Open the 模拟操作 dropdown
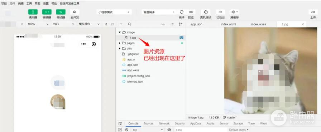Viewport: 321px width, 132px height. point(89,24)
